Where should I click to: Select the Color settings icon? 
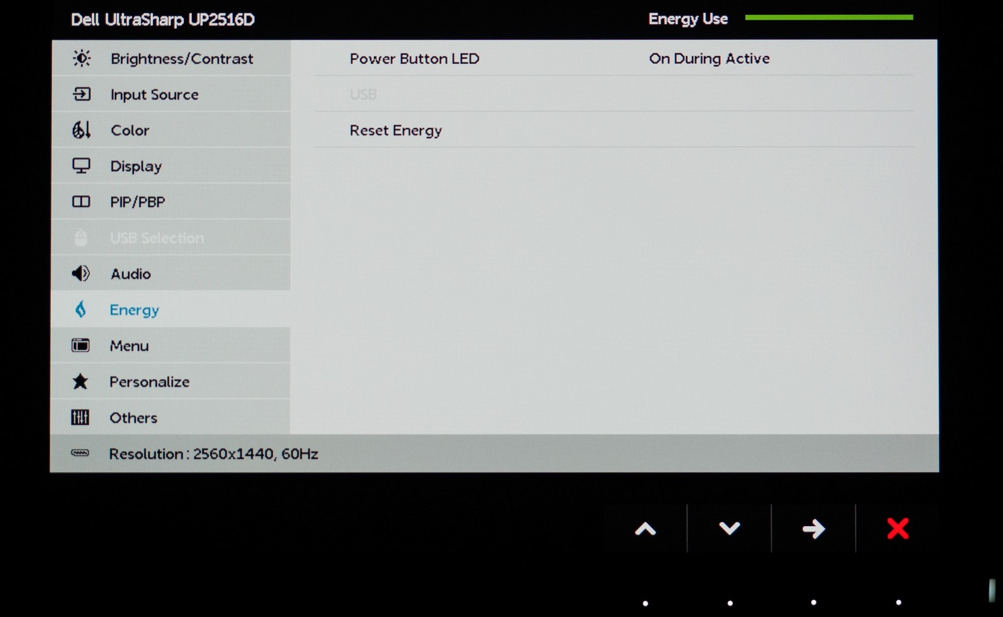pyautogui.click(x=81, y=130)
